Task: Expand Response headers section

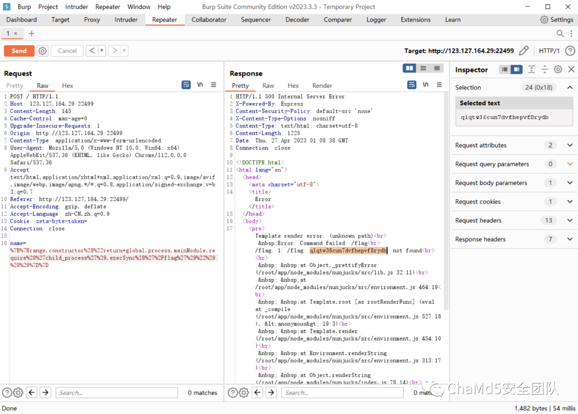Action: coord(569,239)
